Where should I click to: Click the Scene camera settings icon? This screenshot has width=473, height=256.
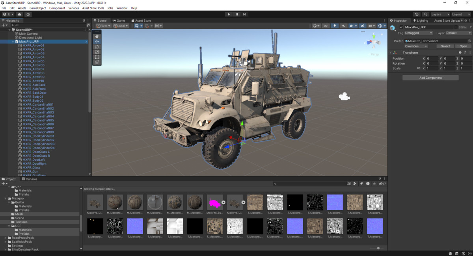[x=371, y=26]
